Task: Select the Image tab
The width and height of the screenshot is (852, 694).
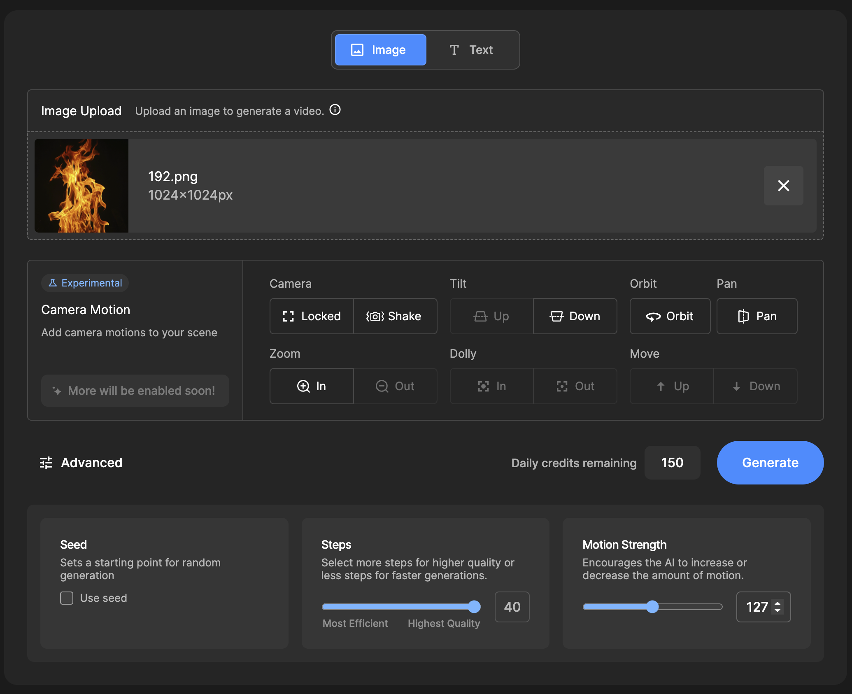Action: tap(380, 50)
